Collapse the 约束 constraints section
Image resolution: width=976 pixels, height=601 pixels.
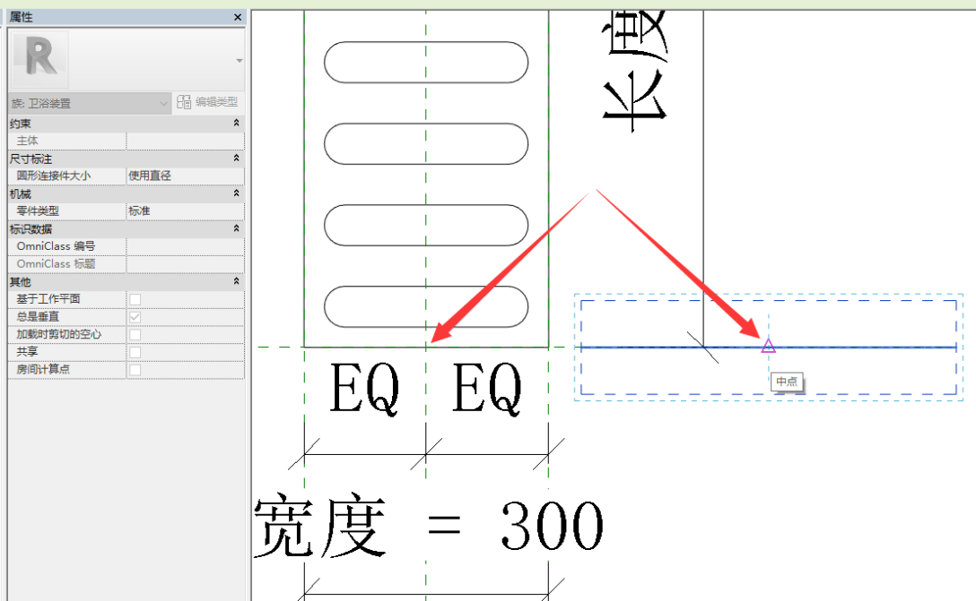click(x=236, y=123)
